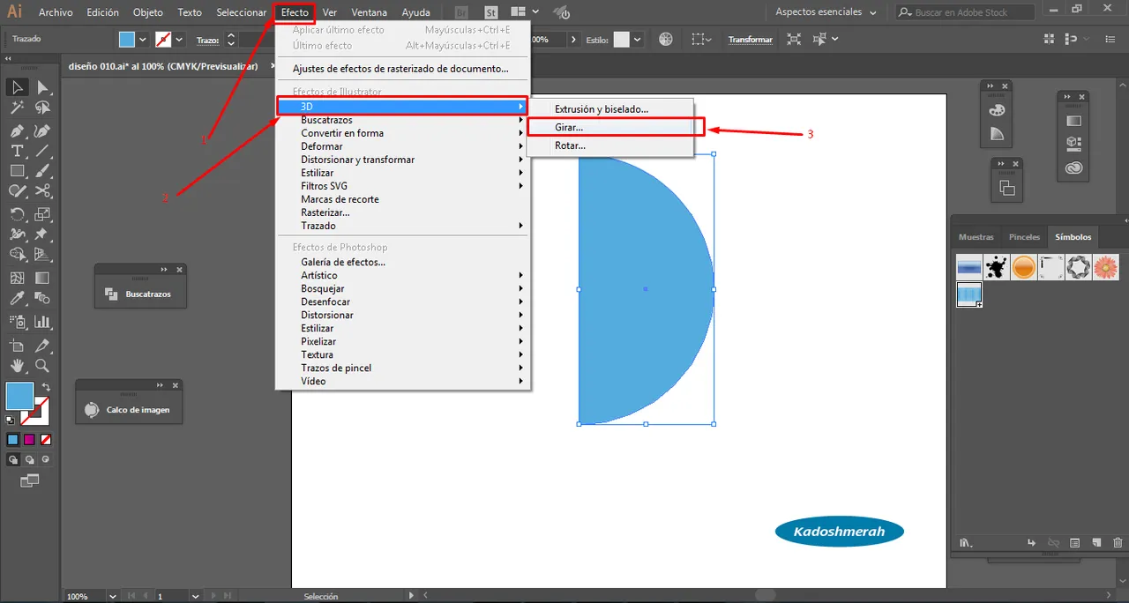
Task: Swap fill and stroke colors arrow
Action: click(x=47, y=387)
